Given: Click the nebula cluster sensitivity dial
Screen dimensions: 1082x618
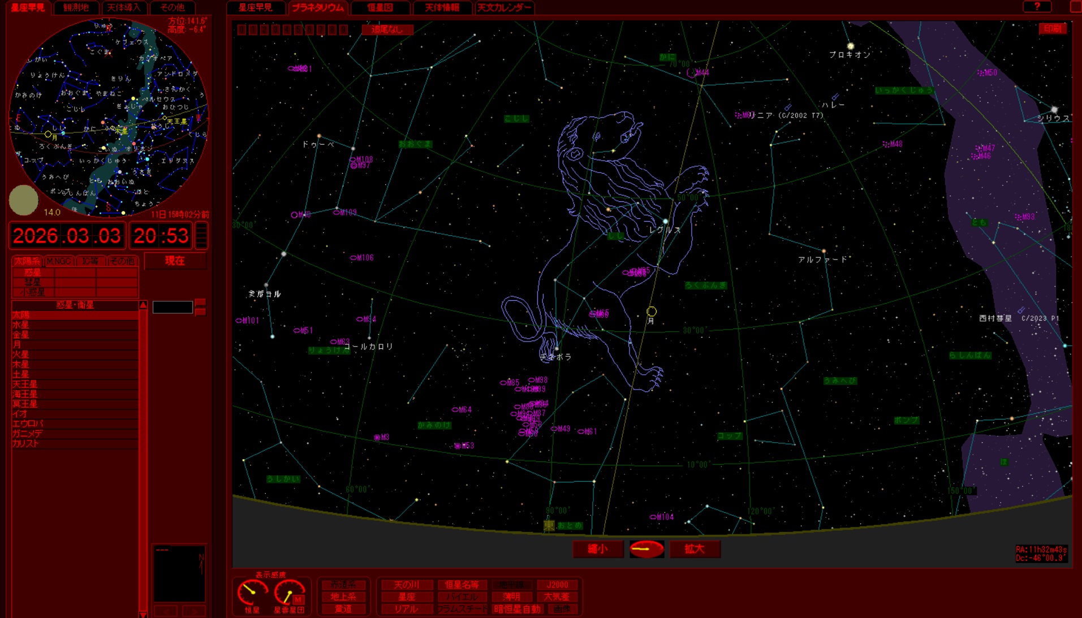Looking at the screenshot, I should 288,593.
